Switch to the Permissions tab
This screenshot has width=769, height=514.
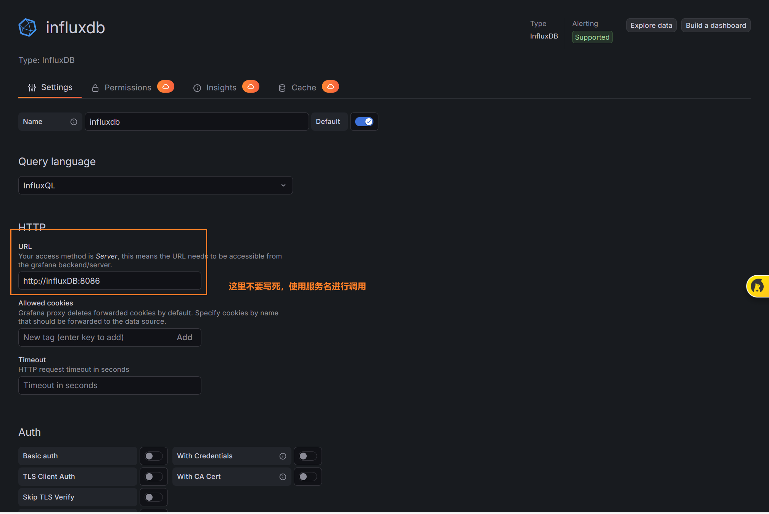click(x=127, y=88)
